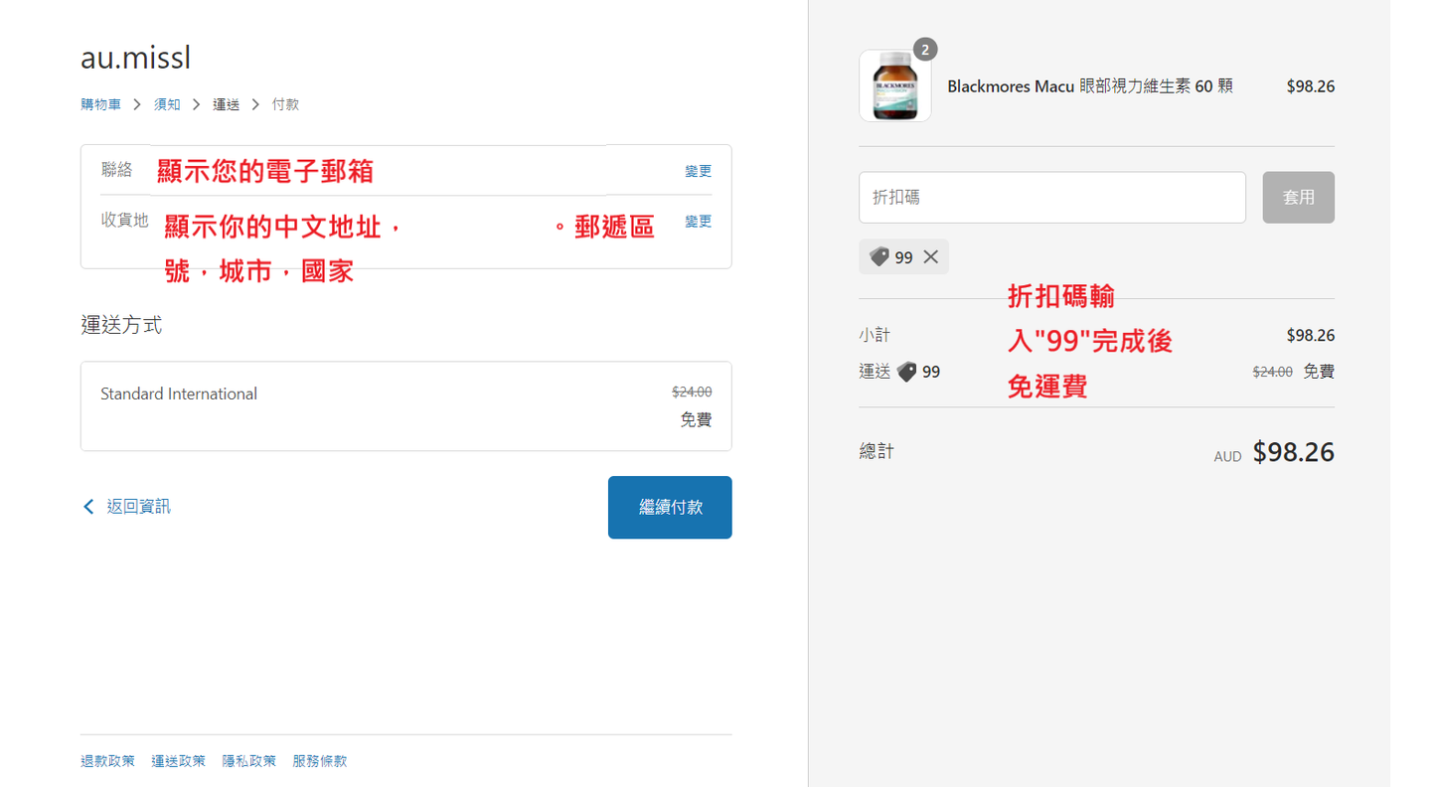Open the 服務條款 footer link
This screenshot has width=1436, height=787.
[x=320, y=761]
